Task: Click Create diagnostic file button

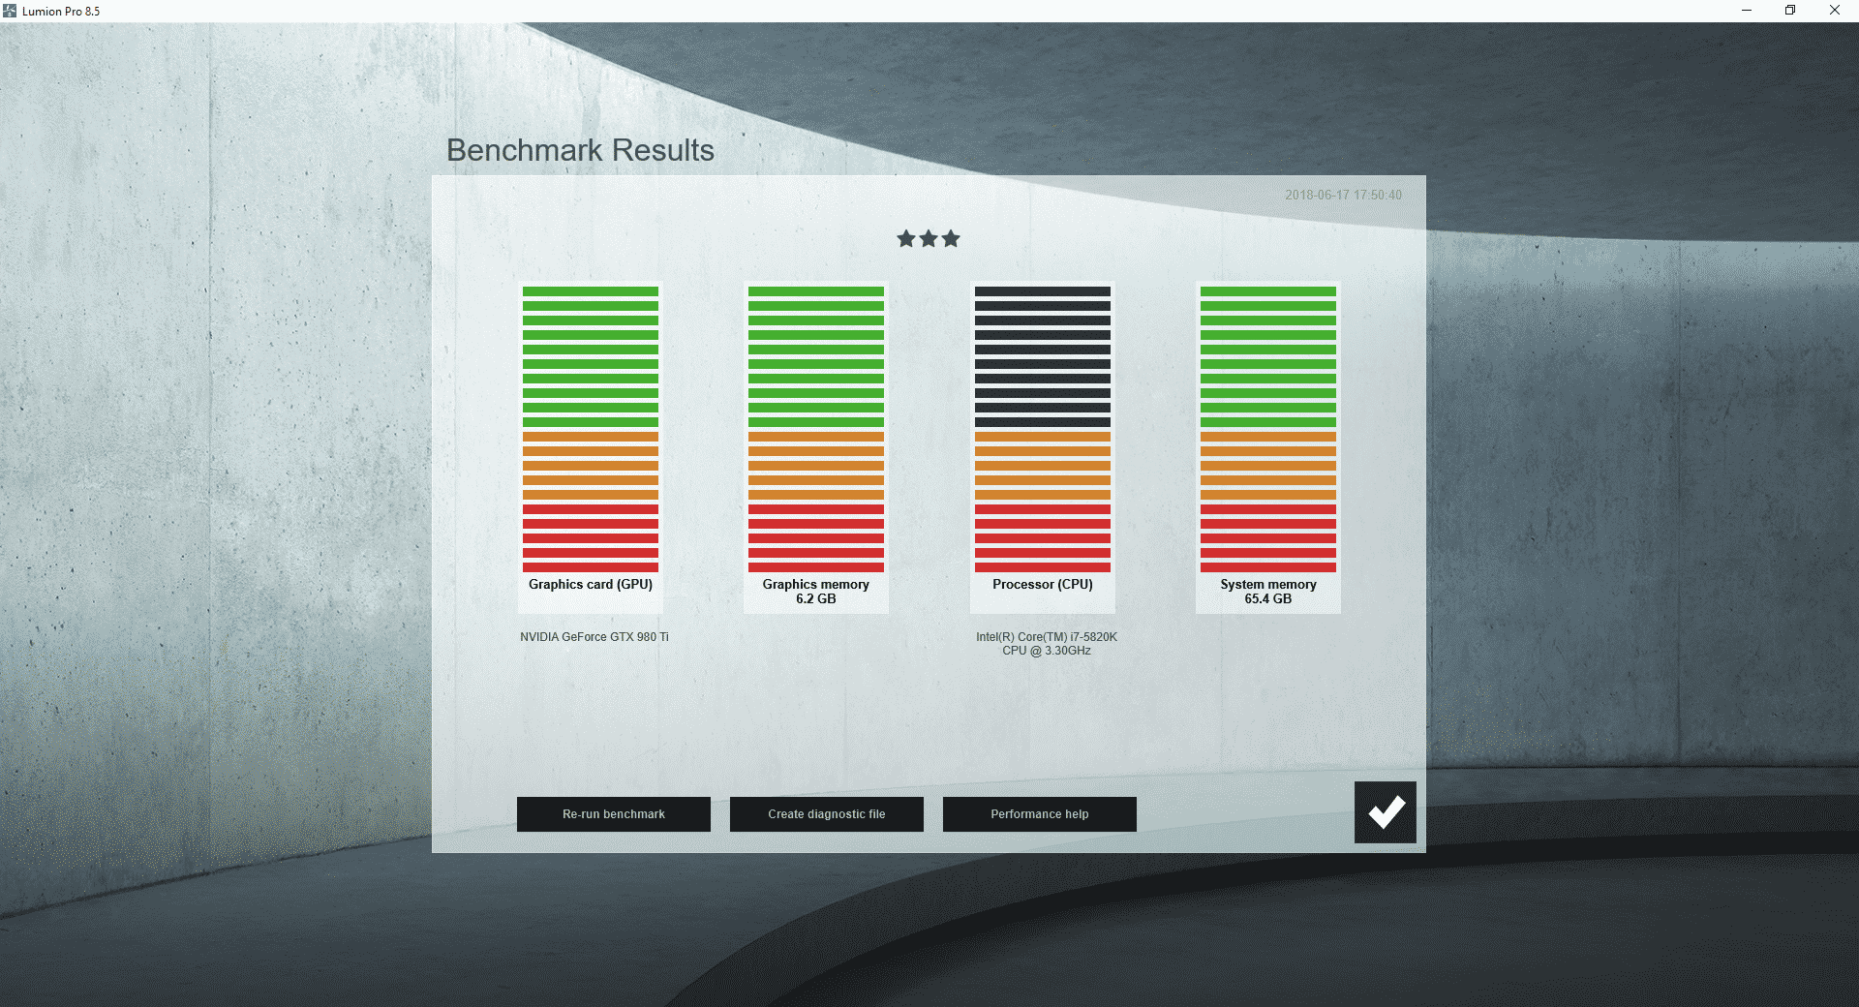Action: coord(827,814)
